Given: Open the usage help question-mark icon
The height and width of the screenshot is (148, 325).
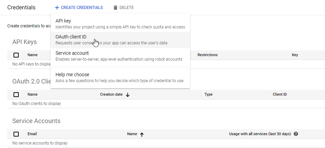Looking at the screenshot, I should (296, 134).
